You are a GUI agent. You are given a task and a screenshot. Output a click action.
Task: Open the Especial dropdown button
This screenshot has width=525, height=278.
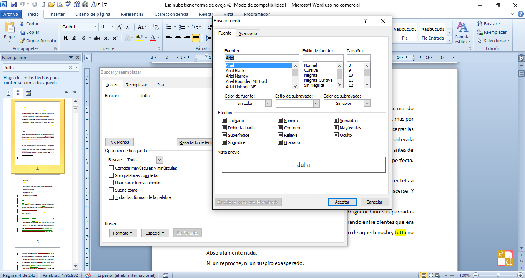[155, 233]
